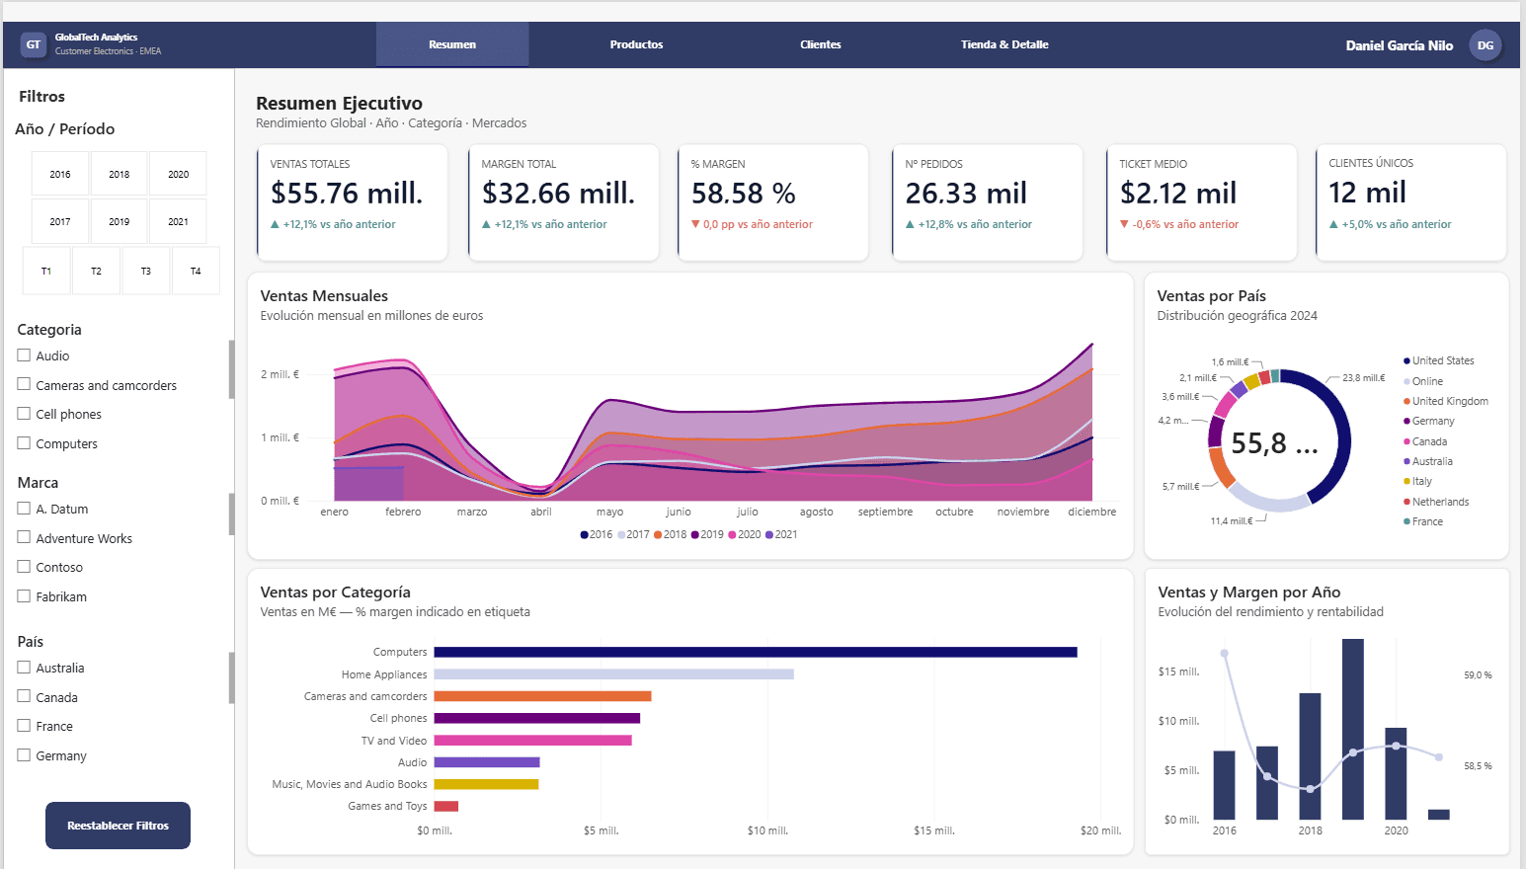Screen dimensions: 1526x869
Task: Select the Ticket Medio KPI card
Action: pyautogui.click(x=1201, y=202)
